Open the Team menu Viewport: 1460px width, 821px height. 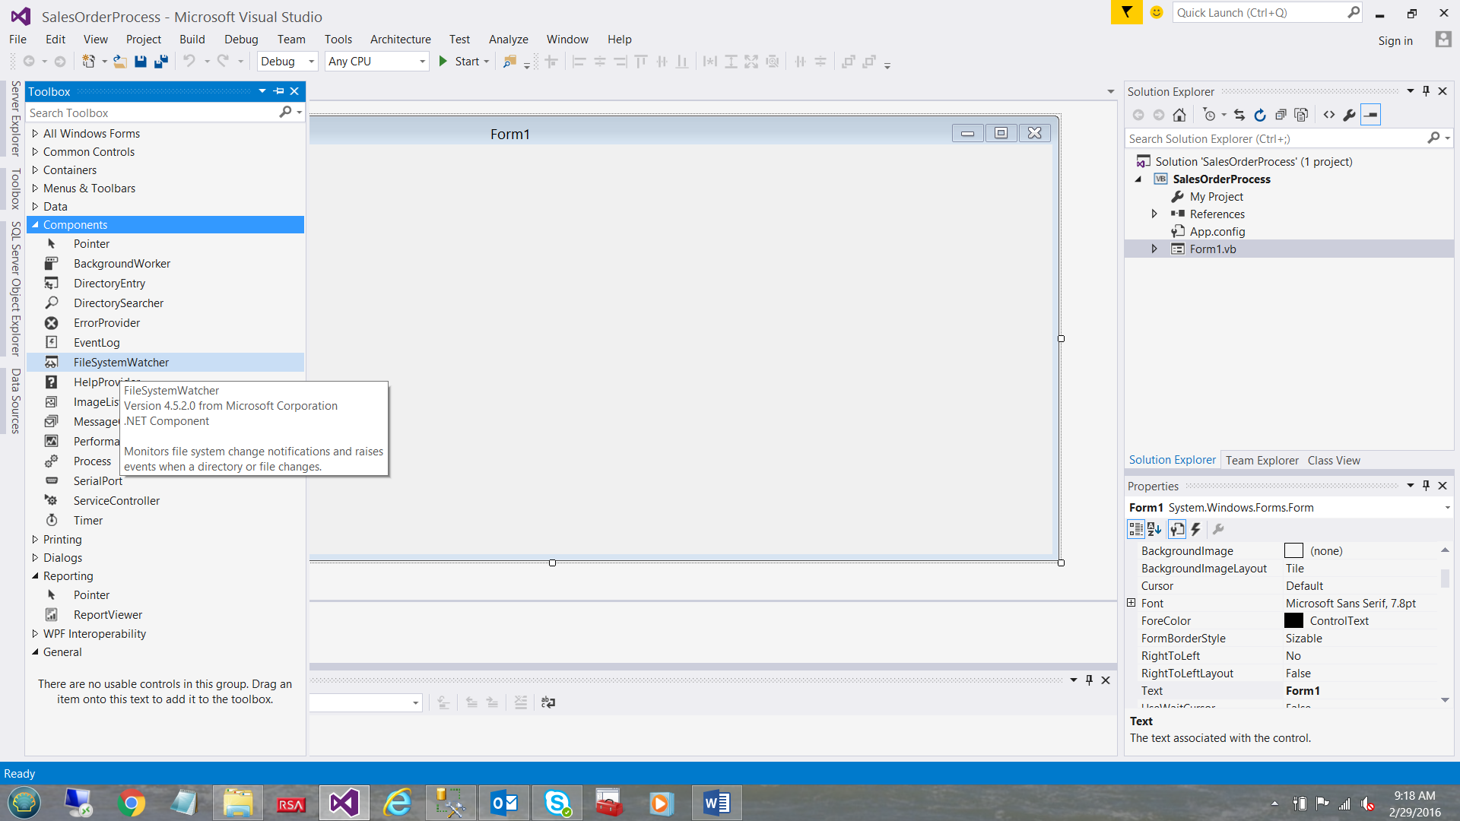pos(291,39)
